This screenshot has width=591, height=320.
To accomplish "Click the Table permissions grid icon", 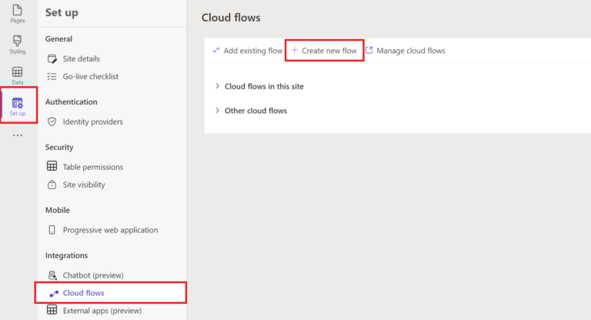I will 52,167.
